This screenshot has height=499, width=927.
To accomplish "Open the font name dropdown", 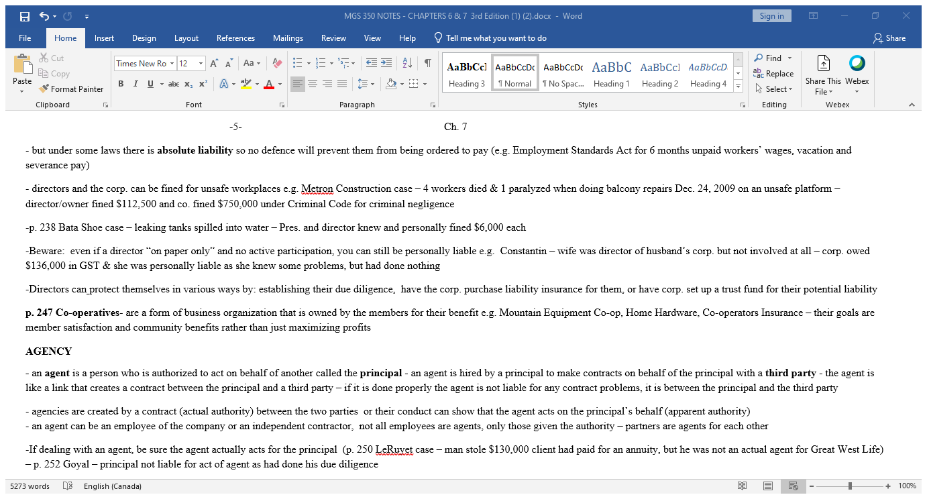I will point(172,64).
